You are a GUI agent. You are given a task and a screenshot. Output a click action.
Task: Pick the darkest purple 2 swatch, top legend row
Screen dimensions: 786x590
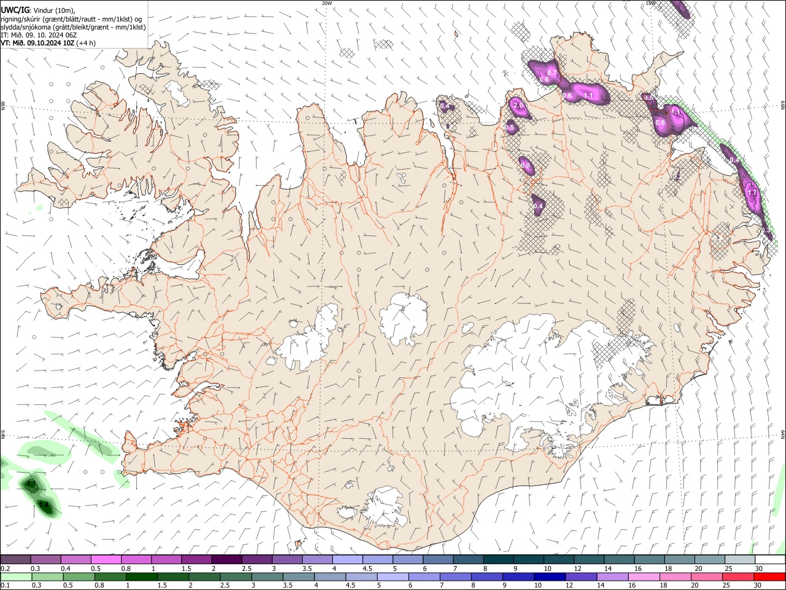226,560
